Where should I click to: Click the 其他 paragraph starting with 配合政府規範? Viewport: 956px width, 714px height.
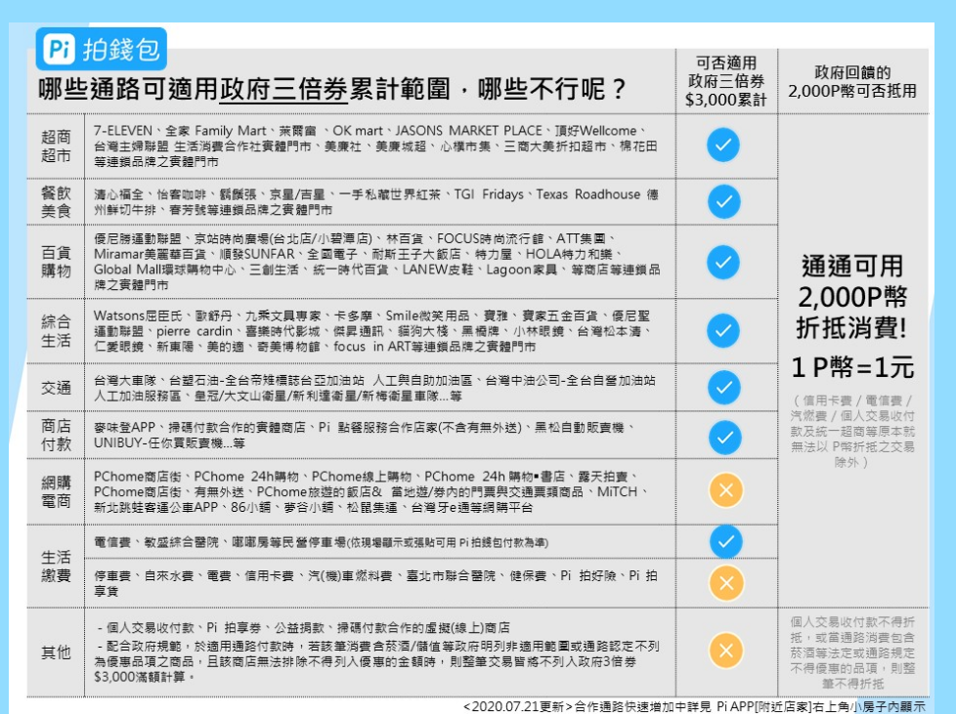point(376,661)
